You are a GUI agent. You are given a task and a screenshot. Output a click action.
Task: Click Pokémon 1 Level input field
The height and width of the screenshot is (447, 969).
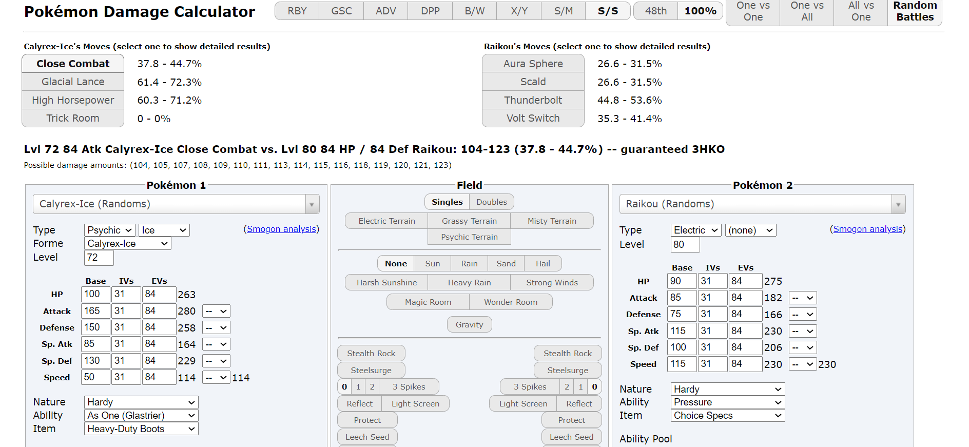click(x=99, y=258)
